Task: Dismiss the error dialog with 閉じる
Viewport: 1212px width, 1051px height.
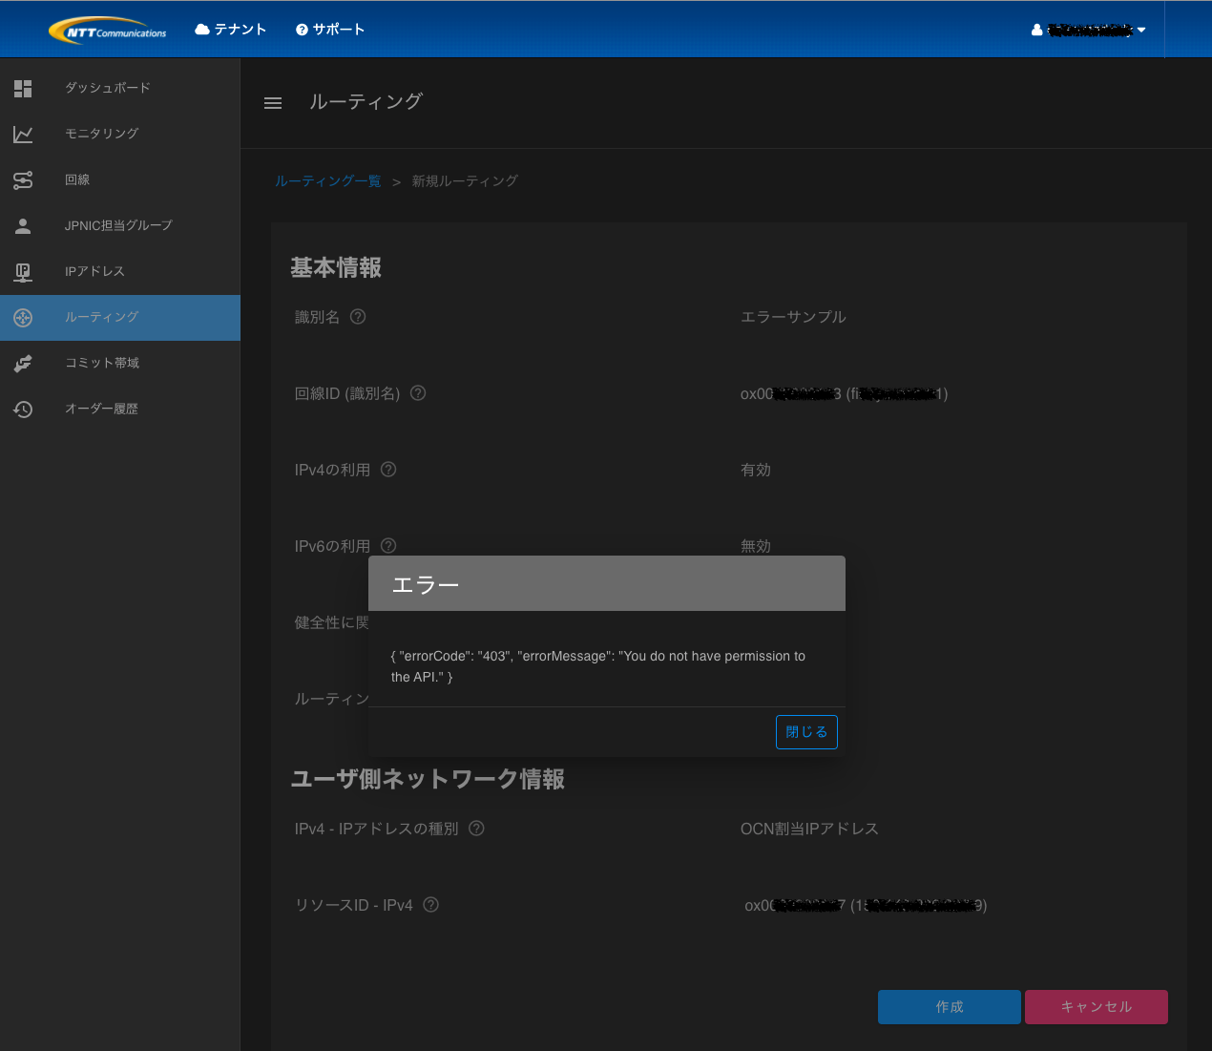Action: (x=805, y=731)
